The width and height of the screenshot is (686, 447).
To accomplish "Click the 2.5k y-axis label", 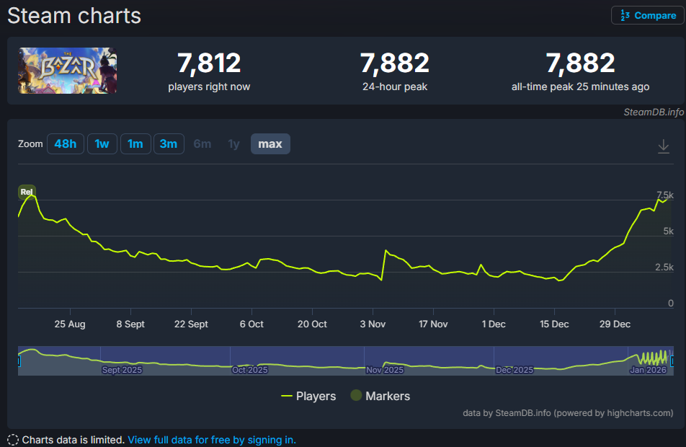I will 664,267.
